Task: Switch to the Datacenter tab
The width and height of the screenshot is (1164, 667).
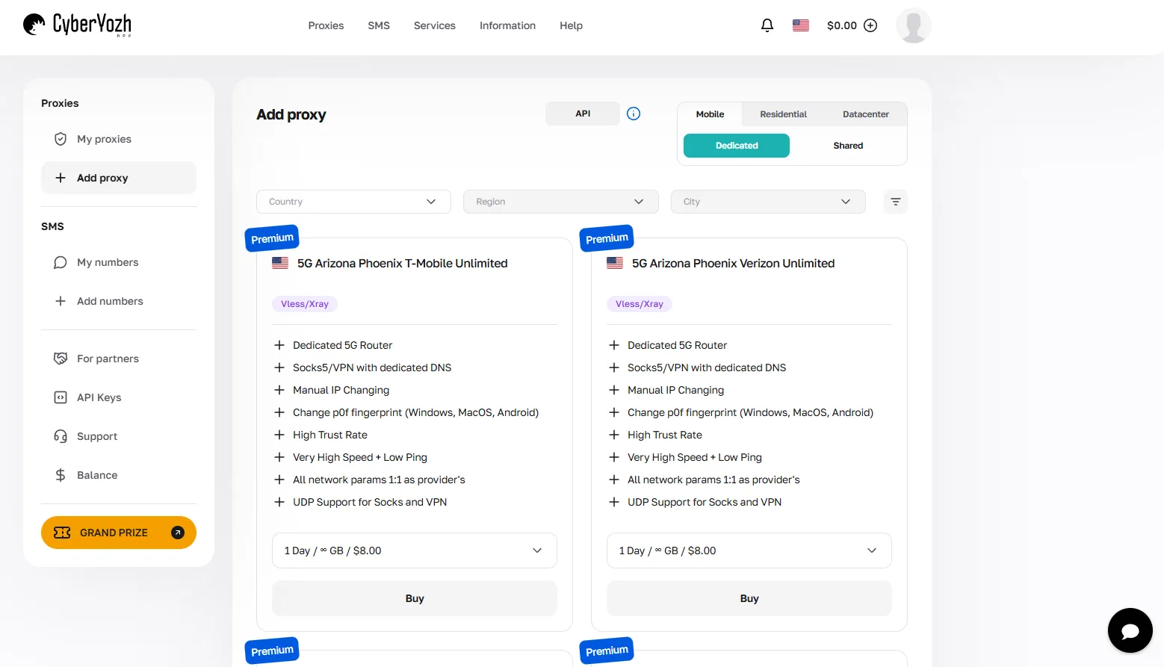Action: [865, 114]
